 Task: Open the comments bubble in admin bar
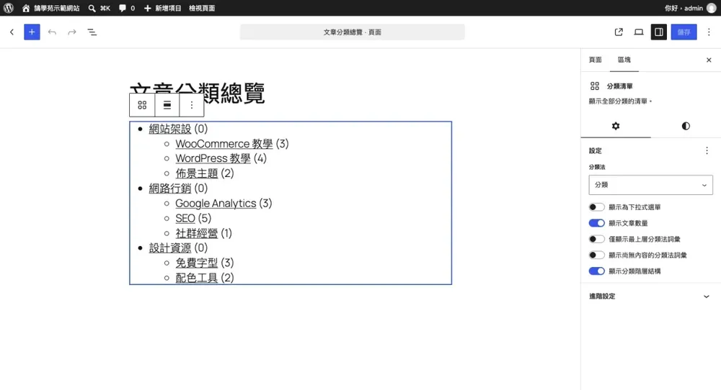point(123,8)
